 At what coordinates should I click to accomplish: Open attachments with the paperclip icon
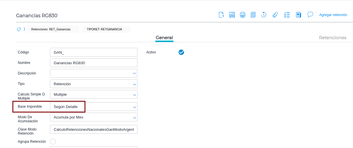[x=275, y=15]
